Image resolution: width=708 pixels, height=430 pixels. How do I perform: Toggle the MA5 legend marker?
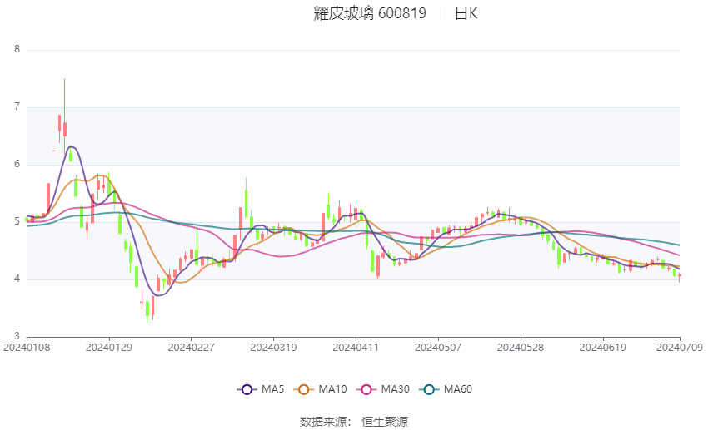(247, 389)
